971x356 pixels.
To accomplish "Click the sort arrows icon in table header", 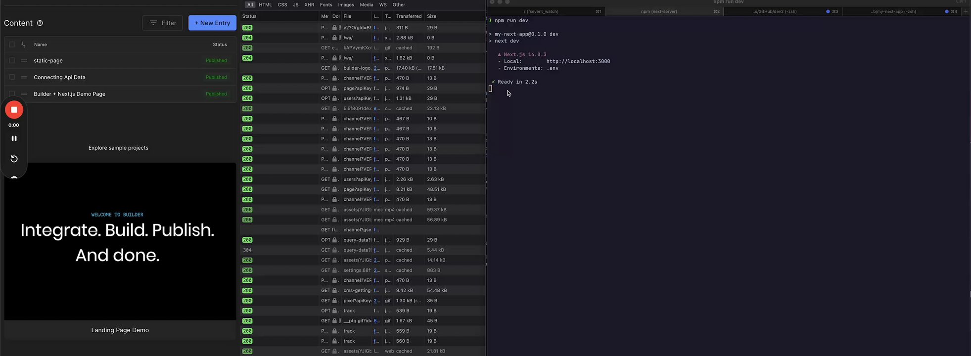I will click(23, 44).
